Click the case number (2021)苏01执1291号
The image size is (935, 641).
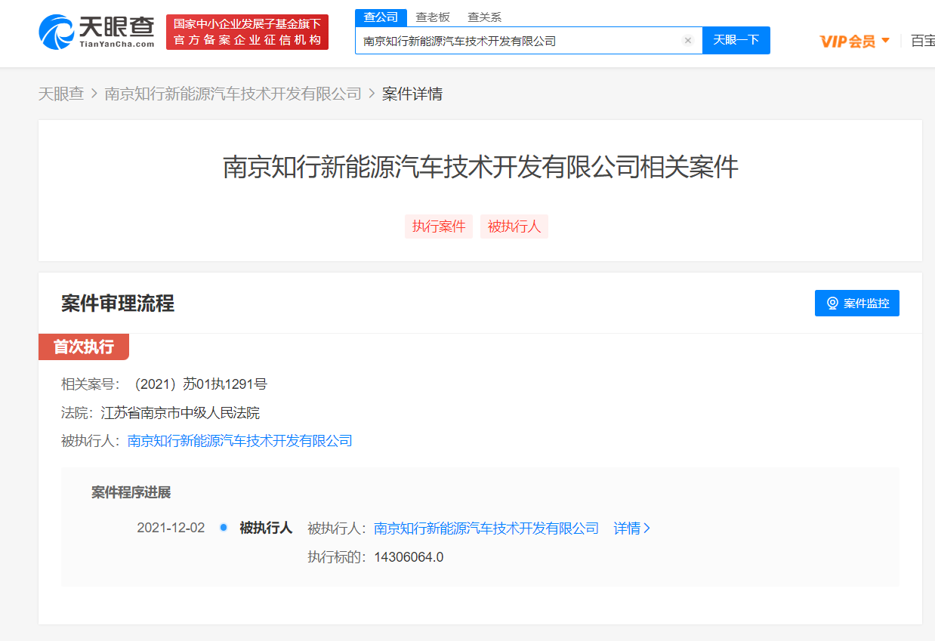(x=199, y=384)
